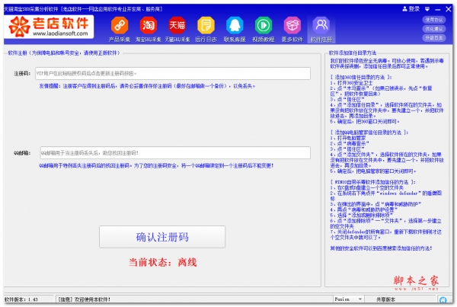
Task: Open 更多软件 more software
Action: pos(292,29)
